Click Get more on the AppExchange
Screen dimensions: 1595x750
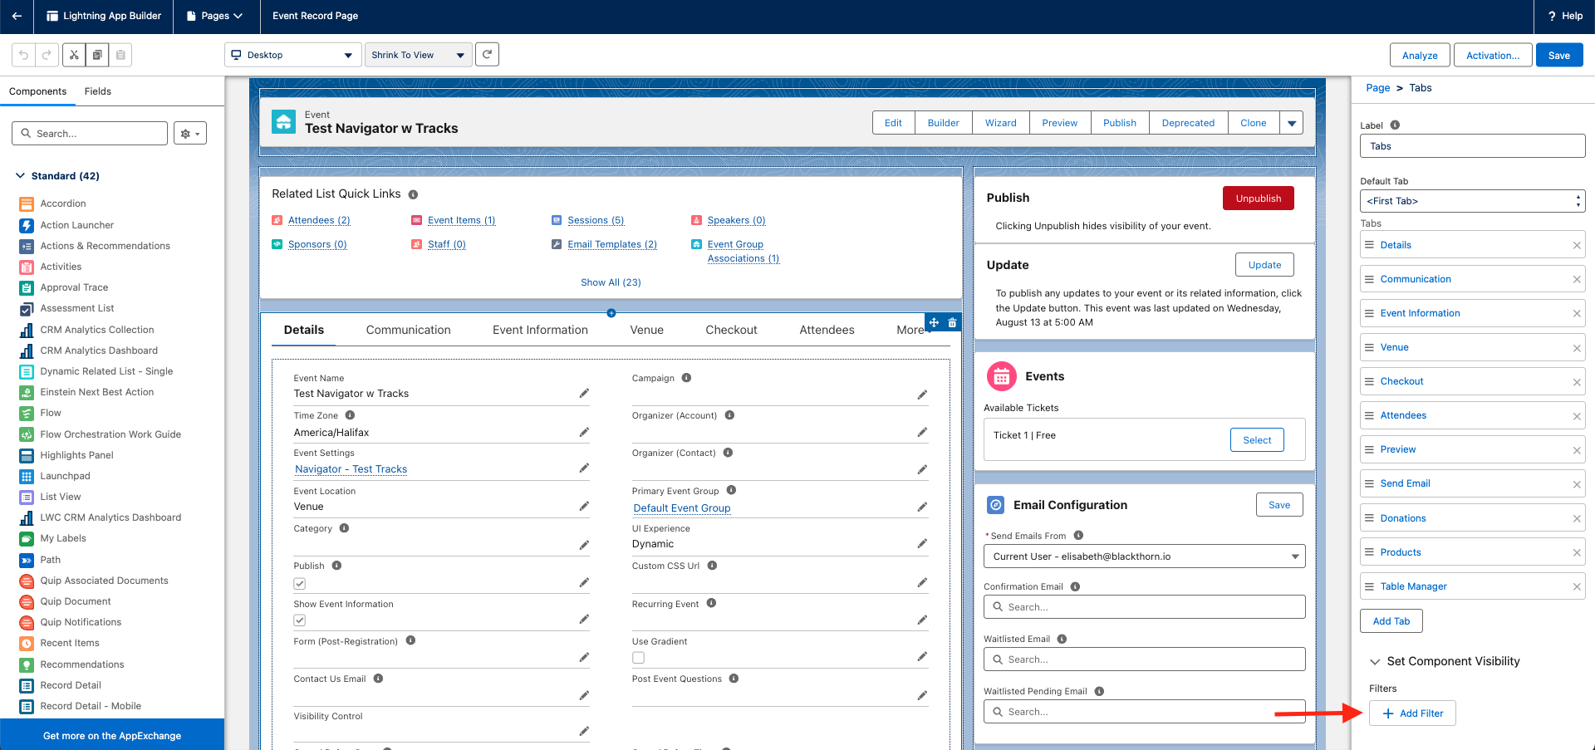coord(112,736)
